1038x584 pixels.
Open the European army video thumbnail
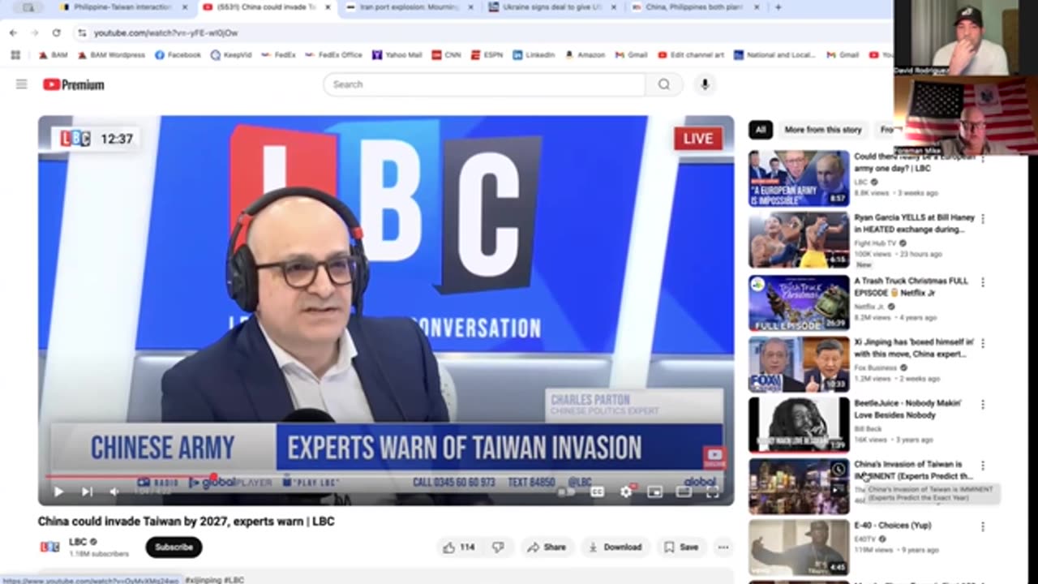(x=799, y=178)
